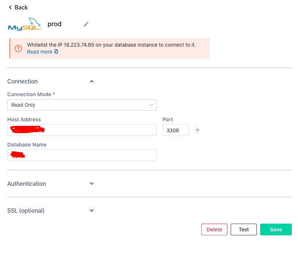Click the Database Name label
Image resolution: width=298 pixels, height=271 pixels.
point(27,145)
